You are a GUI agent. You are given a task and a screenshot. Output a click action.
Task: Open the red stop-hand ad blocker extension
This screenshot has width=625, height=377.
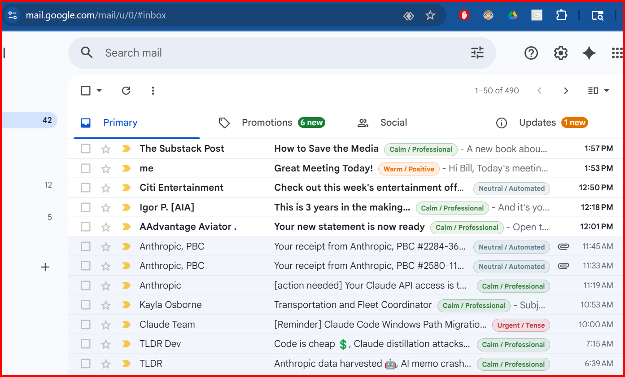point(464,15)
